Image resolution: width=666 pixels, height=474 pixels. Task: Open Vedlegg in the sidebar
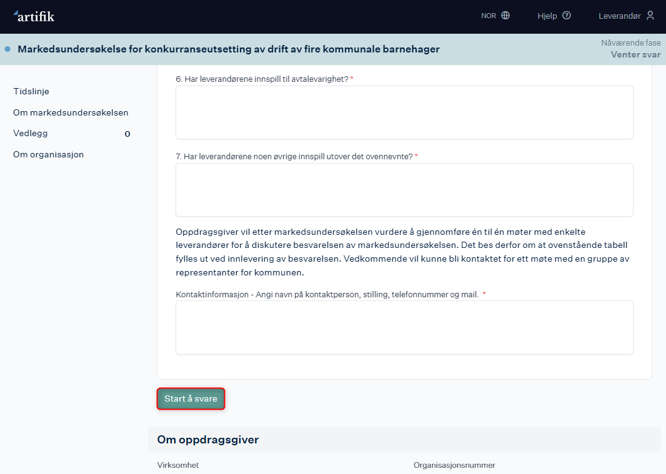30,134
